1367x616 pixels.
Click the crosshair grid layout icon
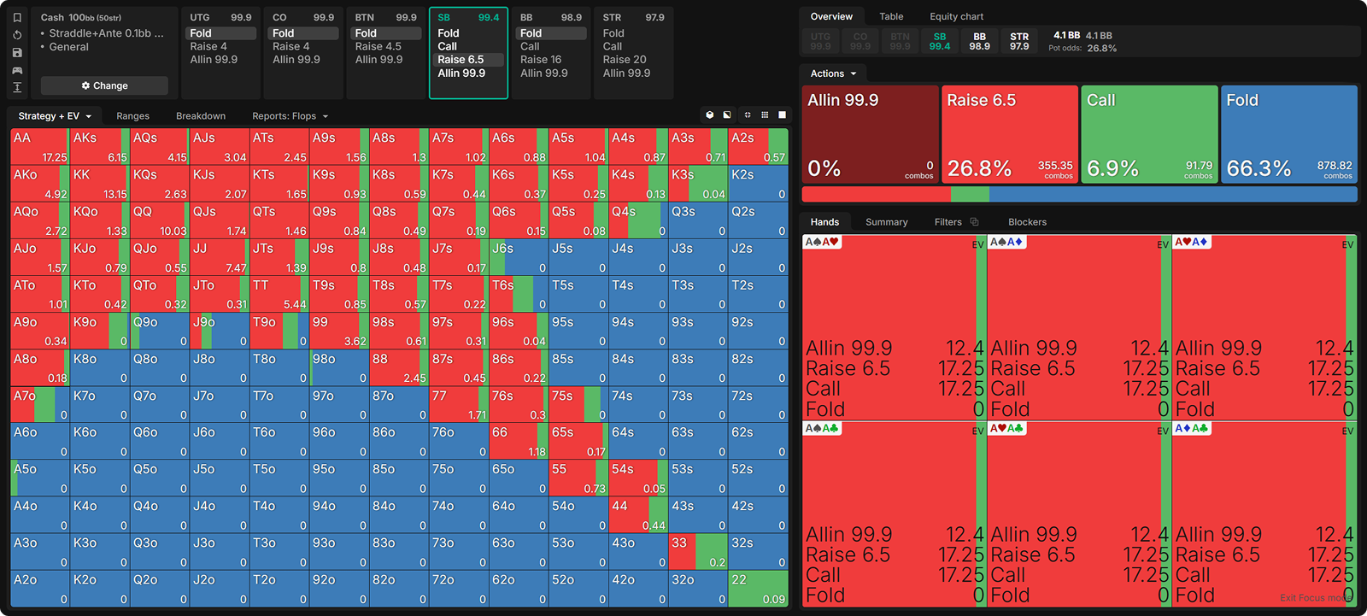748,114
